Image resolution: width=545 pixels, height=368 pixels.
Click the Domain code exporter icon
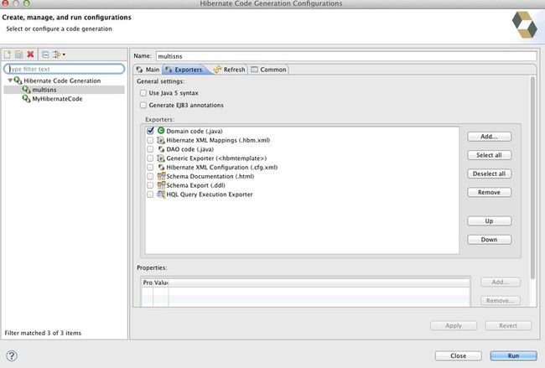[161, 131]
